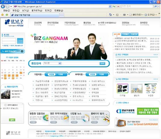
Task: Click the 검색 button in 통합검색 bar
Action: [102, 63]
